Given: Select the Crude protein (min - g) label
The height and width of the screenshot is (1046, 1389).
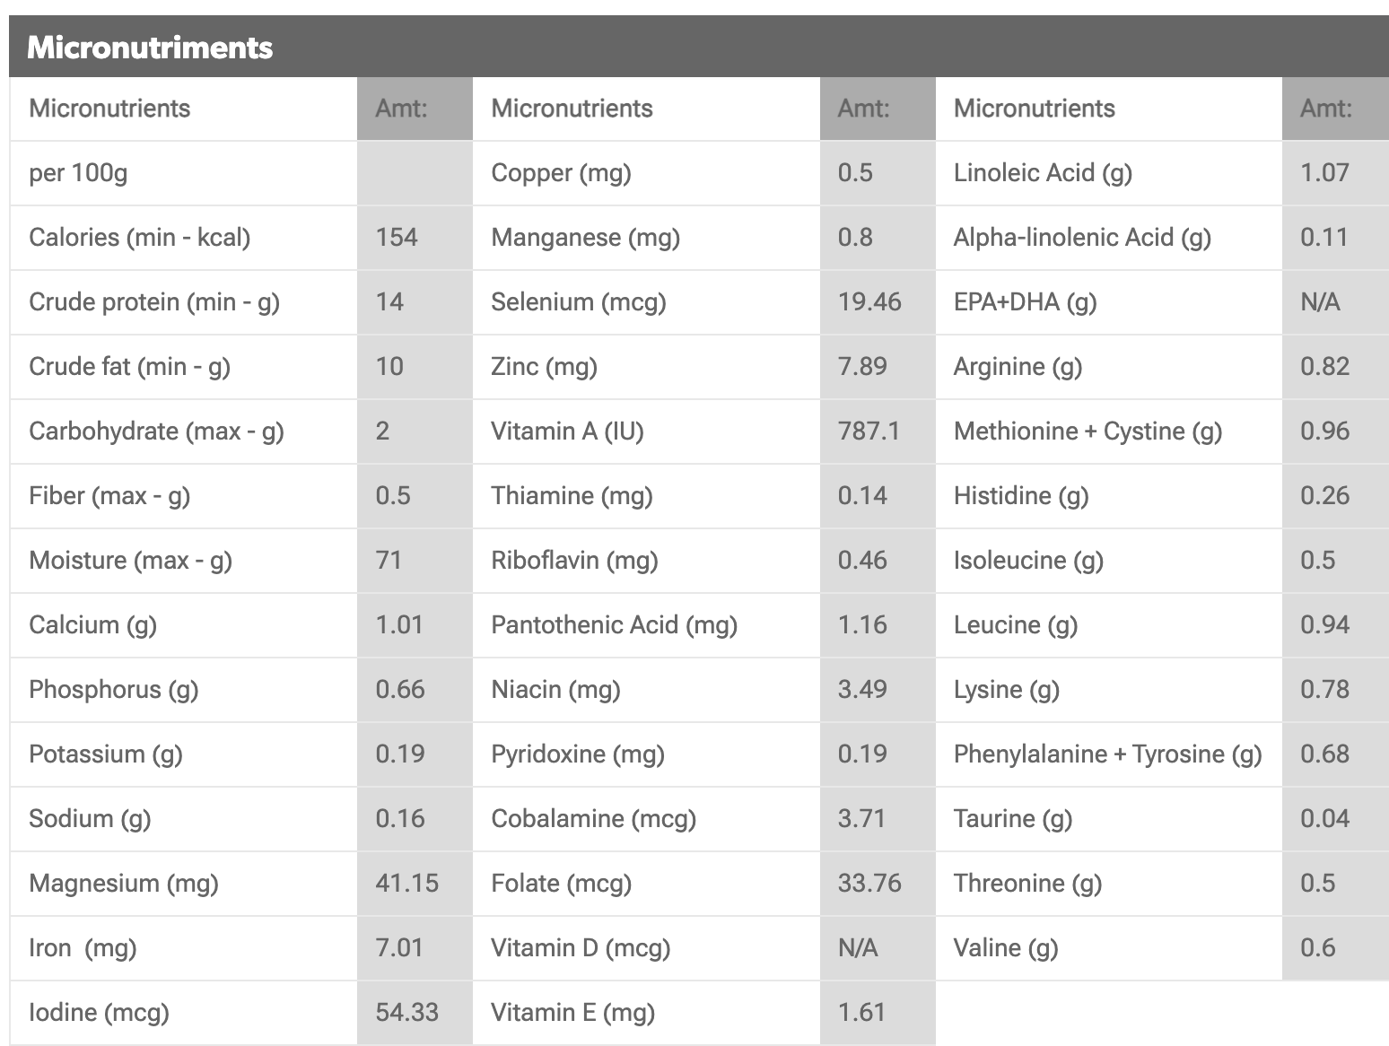Looking at the screenshot, I should point(154,302).
